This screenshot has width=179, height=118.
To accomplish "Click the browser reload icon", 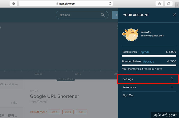I will click(x=110, y=4).
